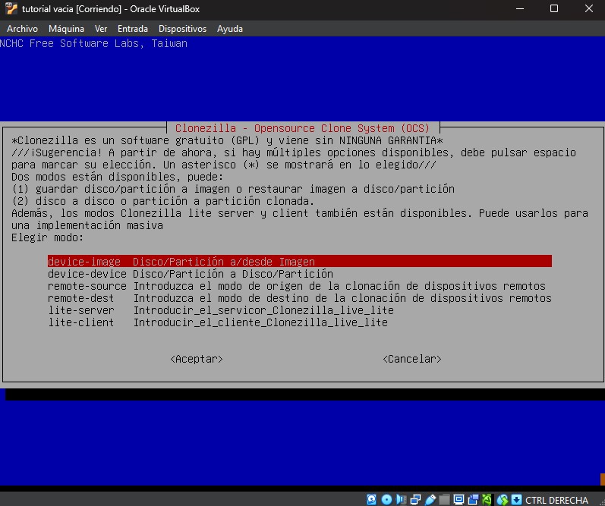Maximize the VirtualBox window
Screen dimensions: 605x506
pyautogui.click(x=554, y=8)
